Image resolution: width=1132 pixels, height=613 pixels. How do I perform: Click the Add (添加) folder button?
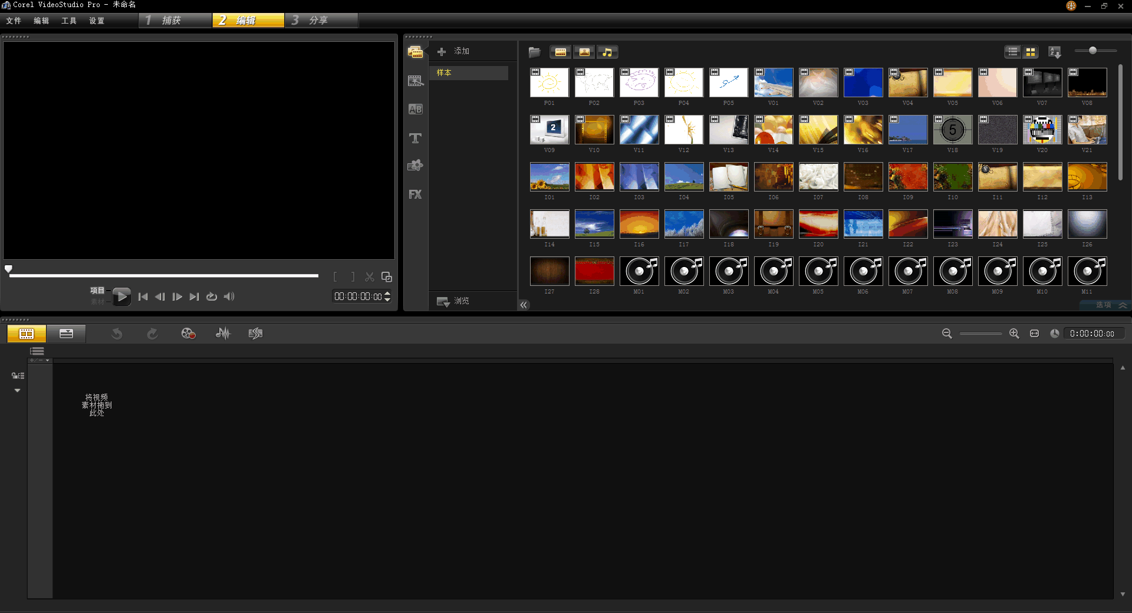click(453, 52)
